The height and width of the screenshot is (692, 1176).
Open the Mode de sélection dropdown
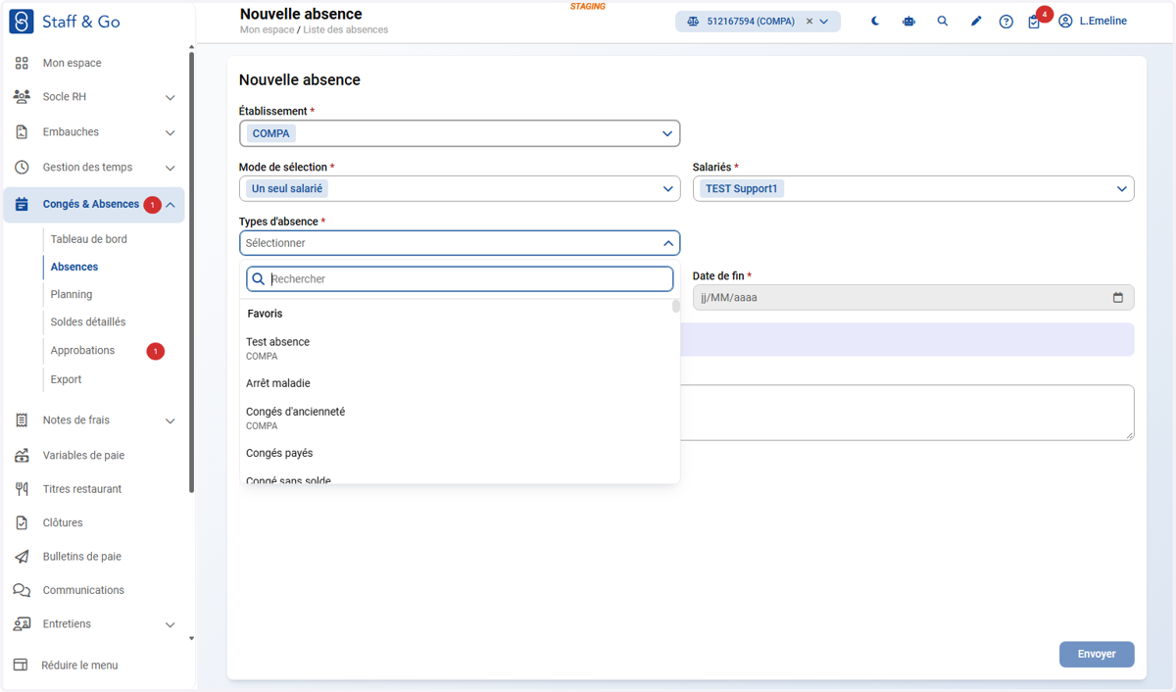[460, 188]
